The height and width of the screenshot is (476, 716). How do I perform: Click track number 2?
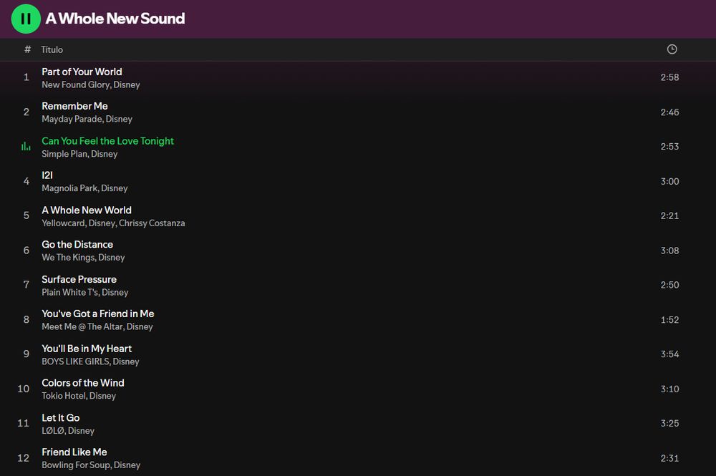click(x=26, y=112)
